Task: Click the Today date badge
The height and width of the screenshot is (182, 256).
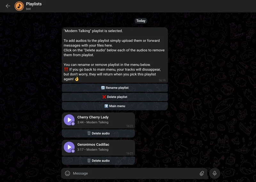Action: tap(141, 21)
